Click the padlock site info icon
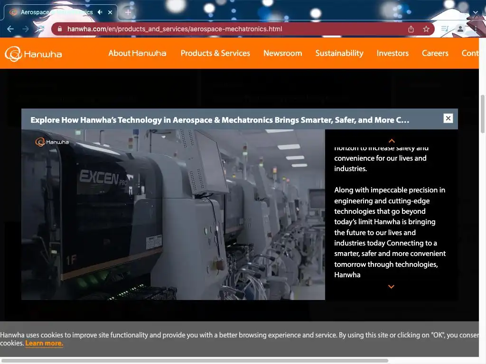Image resolution: width=486 pixels, height=364 pixels. tap(60, 29)
